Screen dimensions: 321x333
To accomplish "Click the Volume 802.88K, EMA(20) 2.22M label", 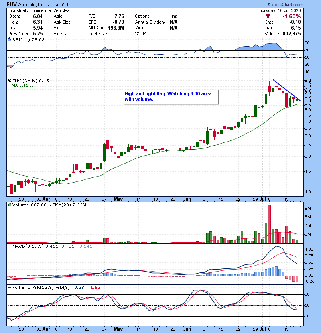I will [49, 205].
